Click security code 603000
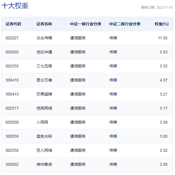This screenshot has height=175, width=175. coord(12,122)
